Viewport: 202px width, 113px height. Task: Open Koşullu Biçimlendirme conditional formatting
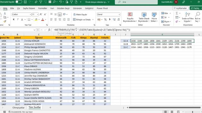pyautogui.click(x=130, y=17)
